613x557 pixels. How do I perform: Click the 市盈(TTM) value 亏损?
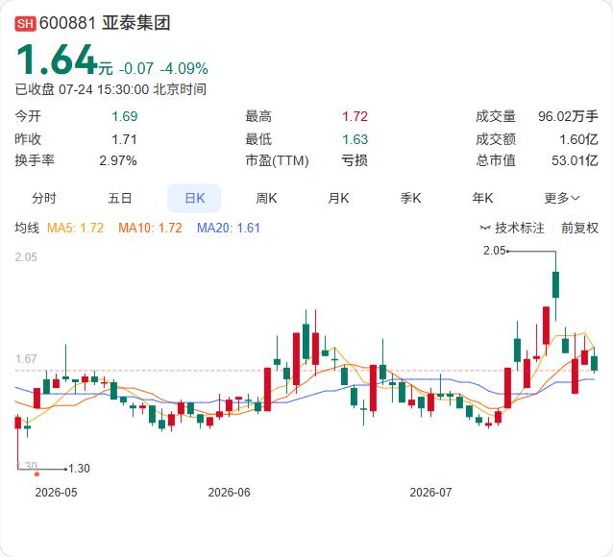tap(355, 160)
